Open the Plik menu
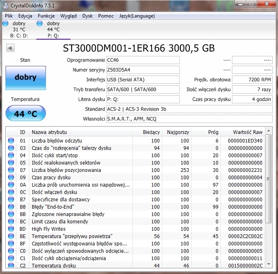278x274 pixels. click(x=9, y=16)
